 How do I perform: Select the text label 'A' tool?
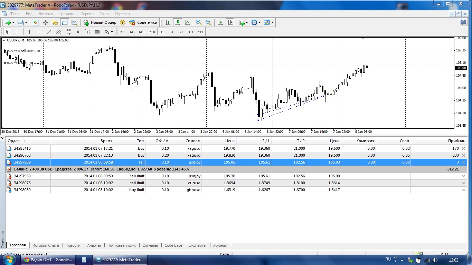(x=78, y=32)
